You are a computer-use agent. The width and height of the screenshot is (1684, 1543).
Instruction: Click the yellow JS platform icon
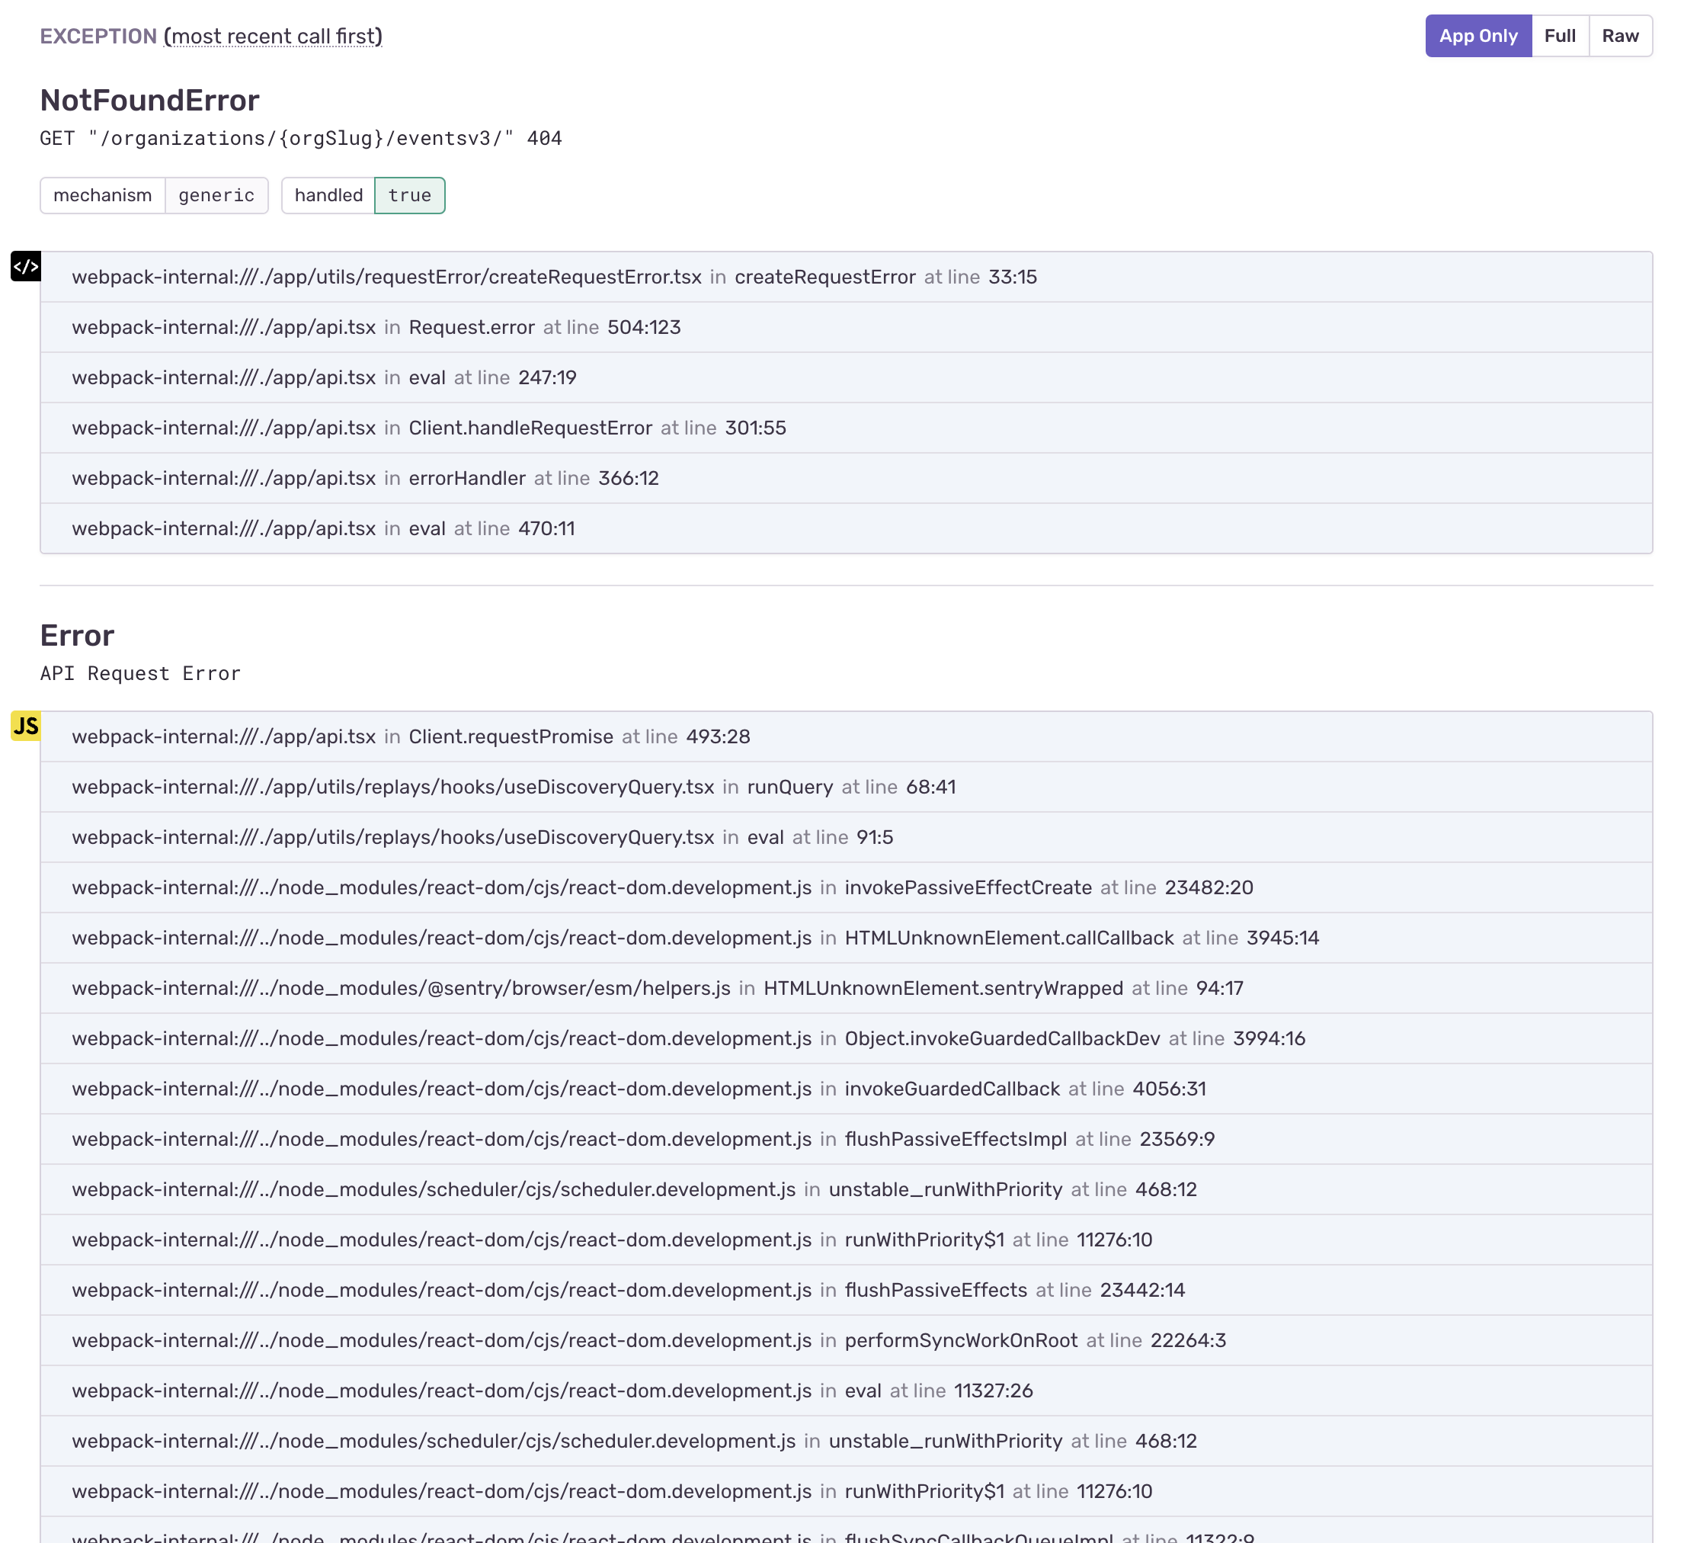pyautogui.click(x=26, y=726)
